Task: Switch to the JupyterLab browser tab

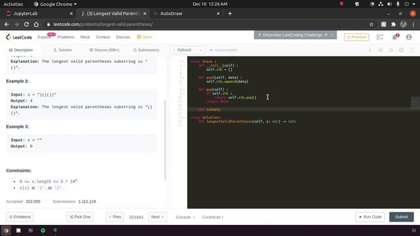Action: tap(39, 13)
